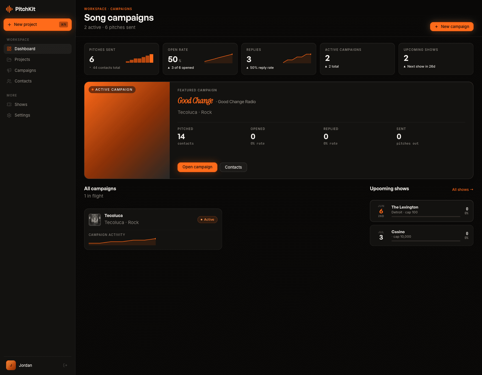Navigate to Contacts in sidebar
Viewport: 482px width, 375px height.
pos(37,81)
